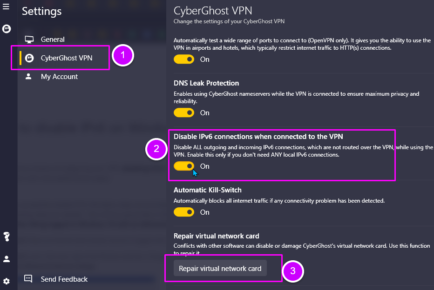Switch to the My Account section
The height and width of the screenshot is (290, 434).
pyautogui.click(x=59, y=76)
